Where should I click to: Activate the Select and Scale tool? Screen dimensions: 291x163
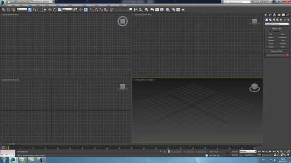click(x=60, y=10)
